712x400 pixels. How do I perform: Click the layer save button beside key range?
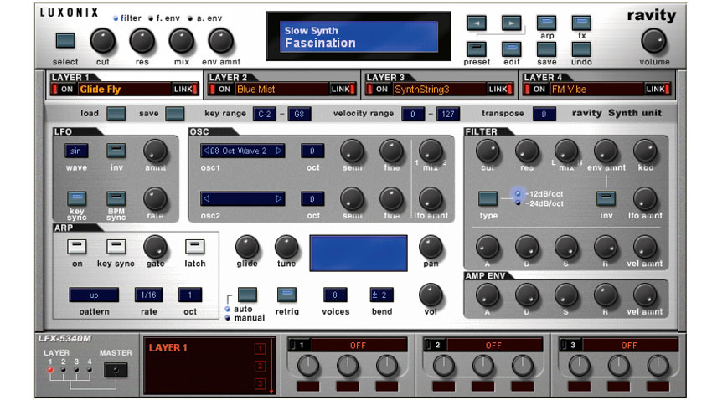175,113
